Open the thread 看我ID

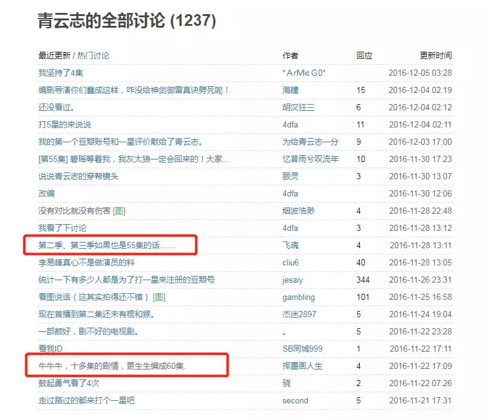[x=51, y=349]
